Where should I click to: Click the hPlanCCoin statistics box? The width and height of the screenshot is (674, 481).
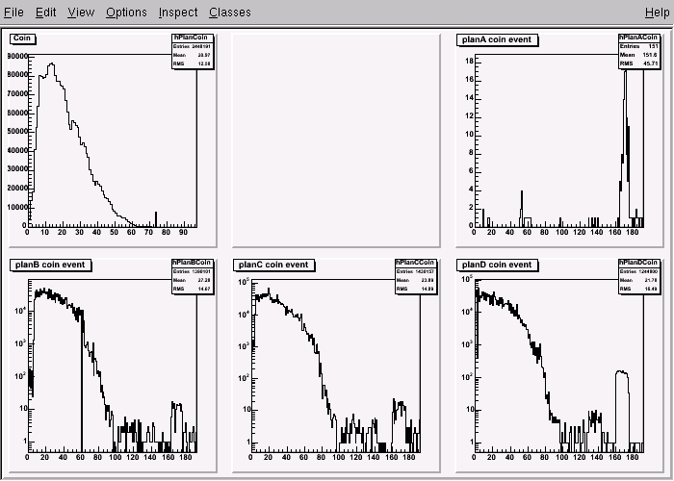coord(416,276)
